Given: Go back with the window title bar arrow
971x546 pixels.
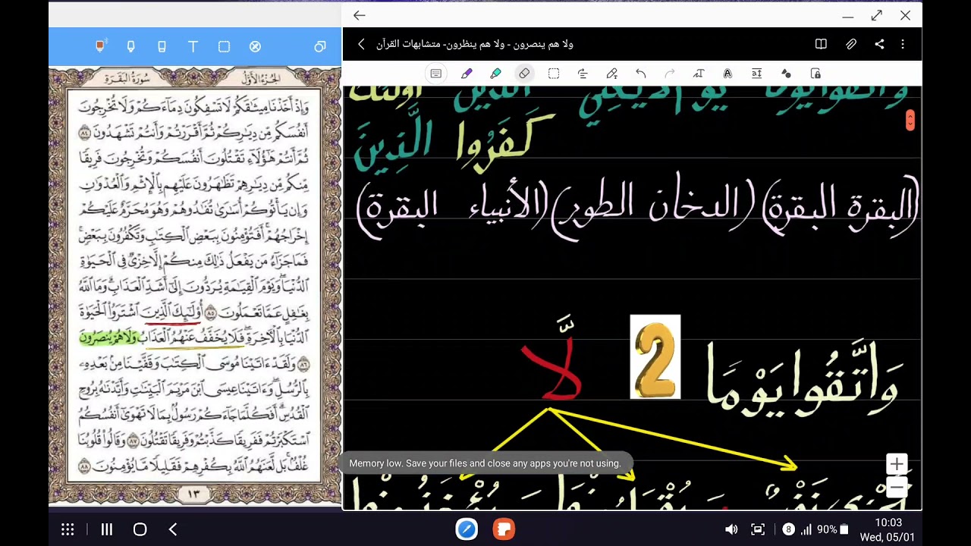Looking at the screenshot, I should pos(360,15).
